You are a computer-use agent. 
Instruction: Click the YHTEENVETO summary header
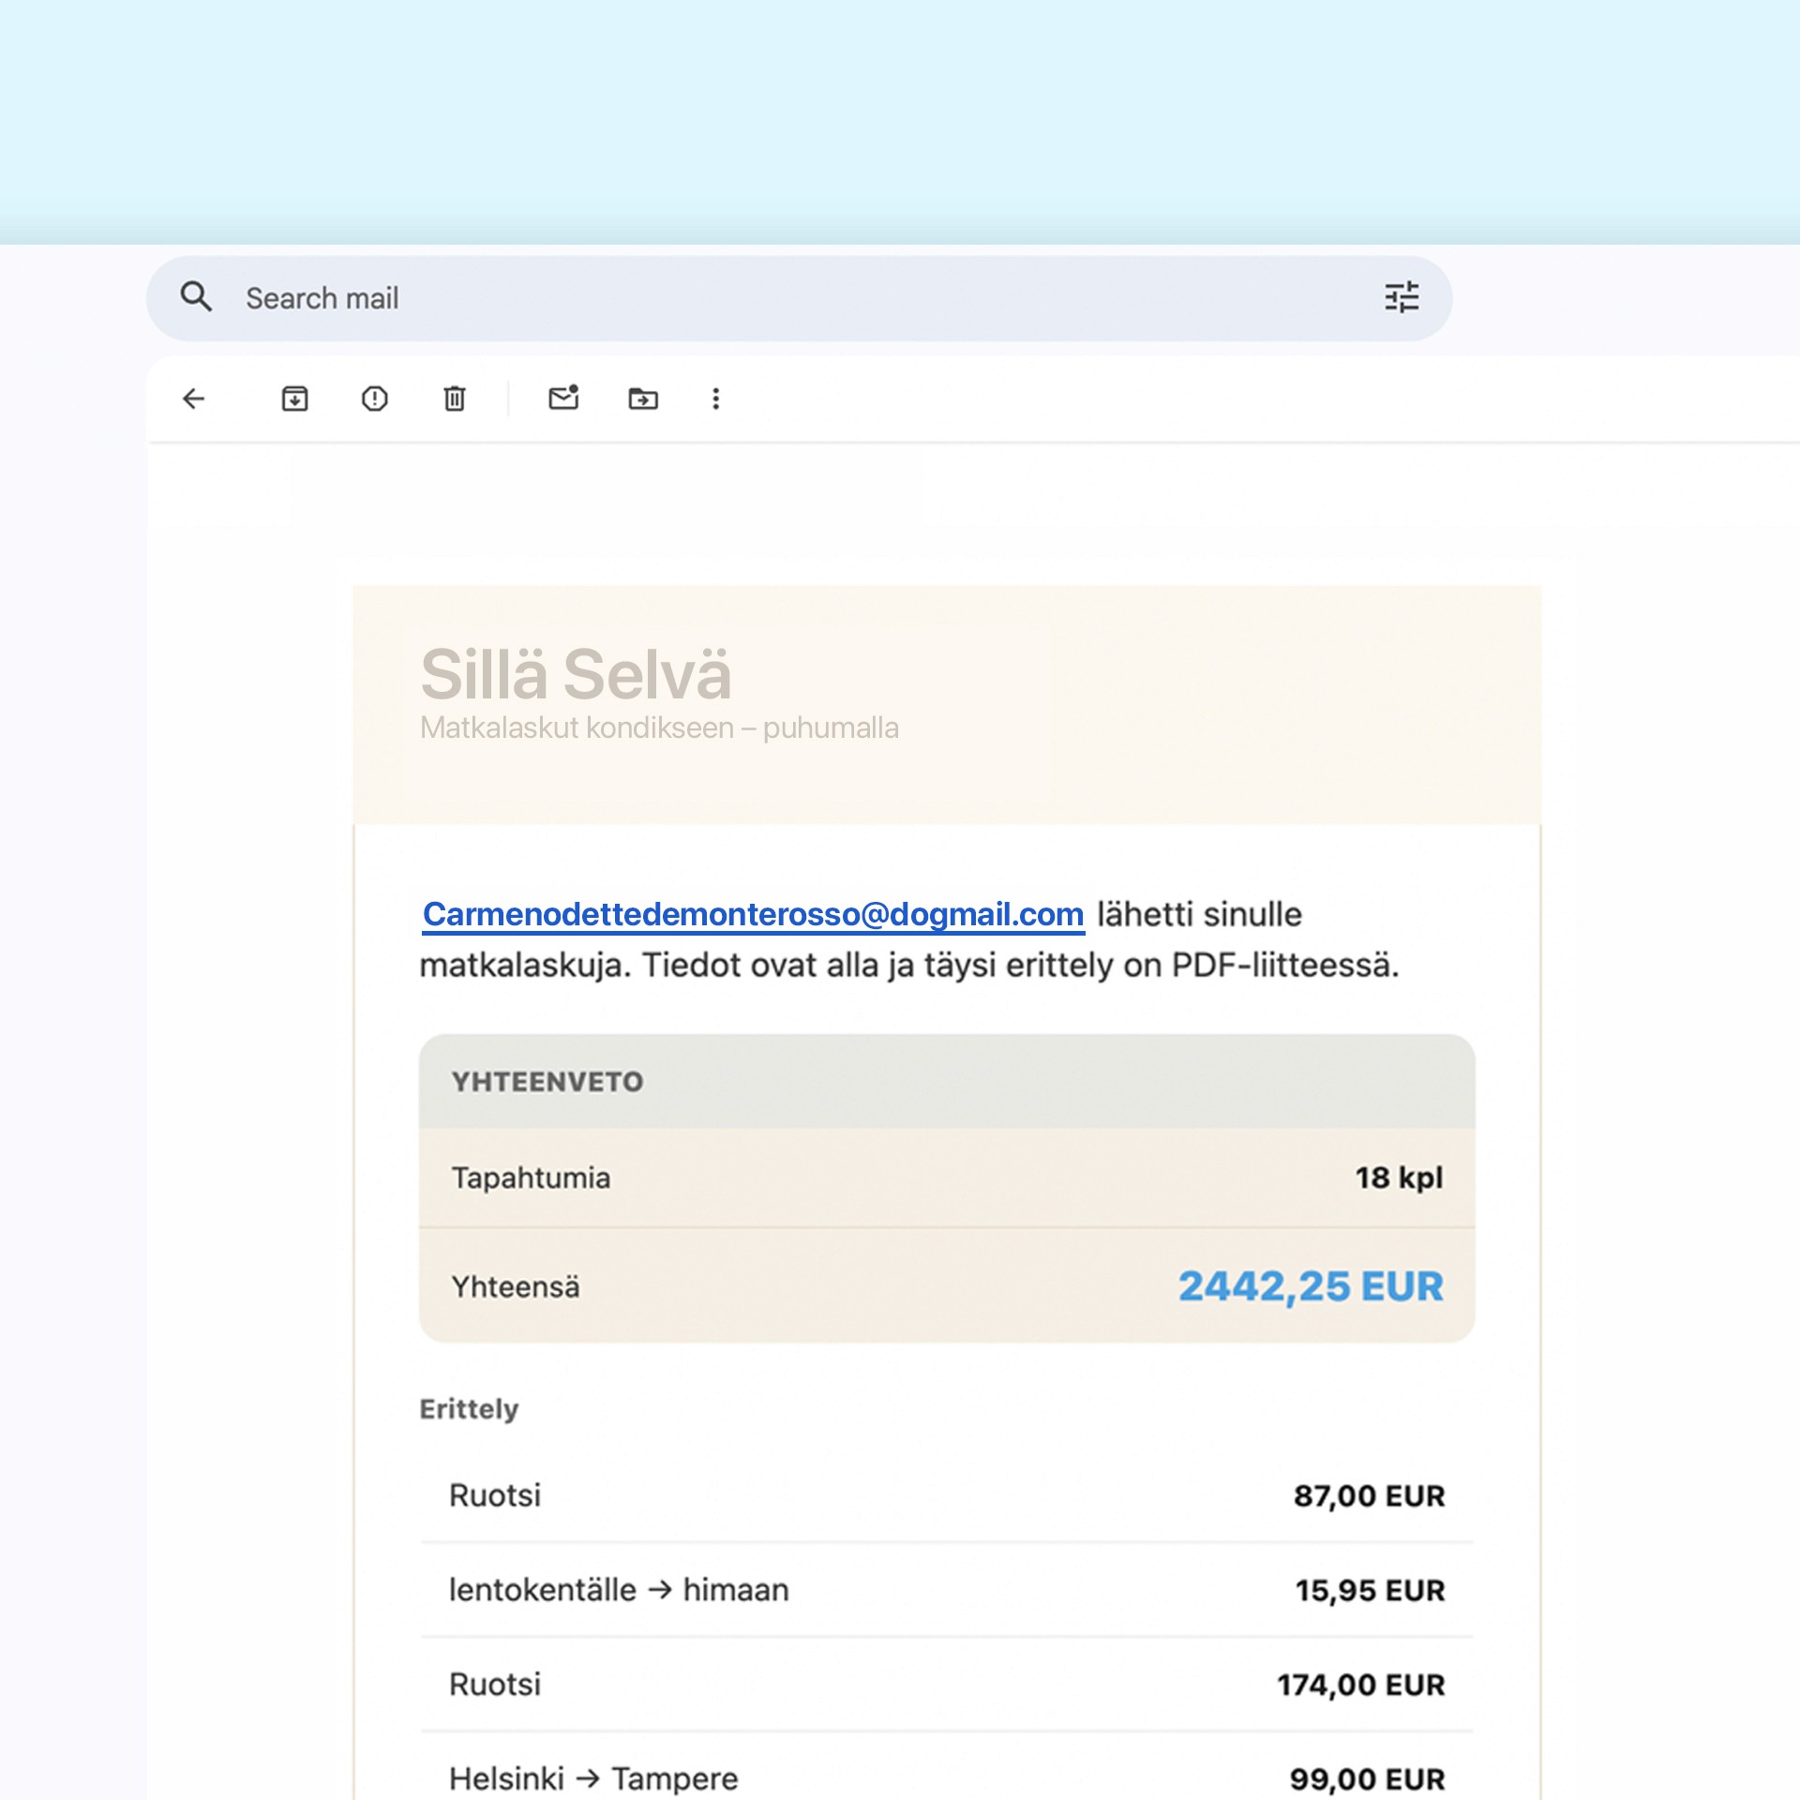pyautogui.click(x=547, y=1082)
